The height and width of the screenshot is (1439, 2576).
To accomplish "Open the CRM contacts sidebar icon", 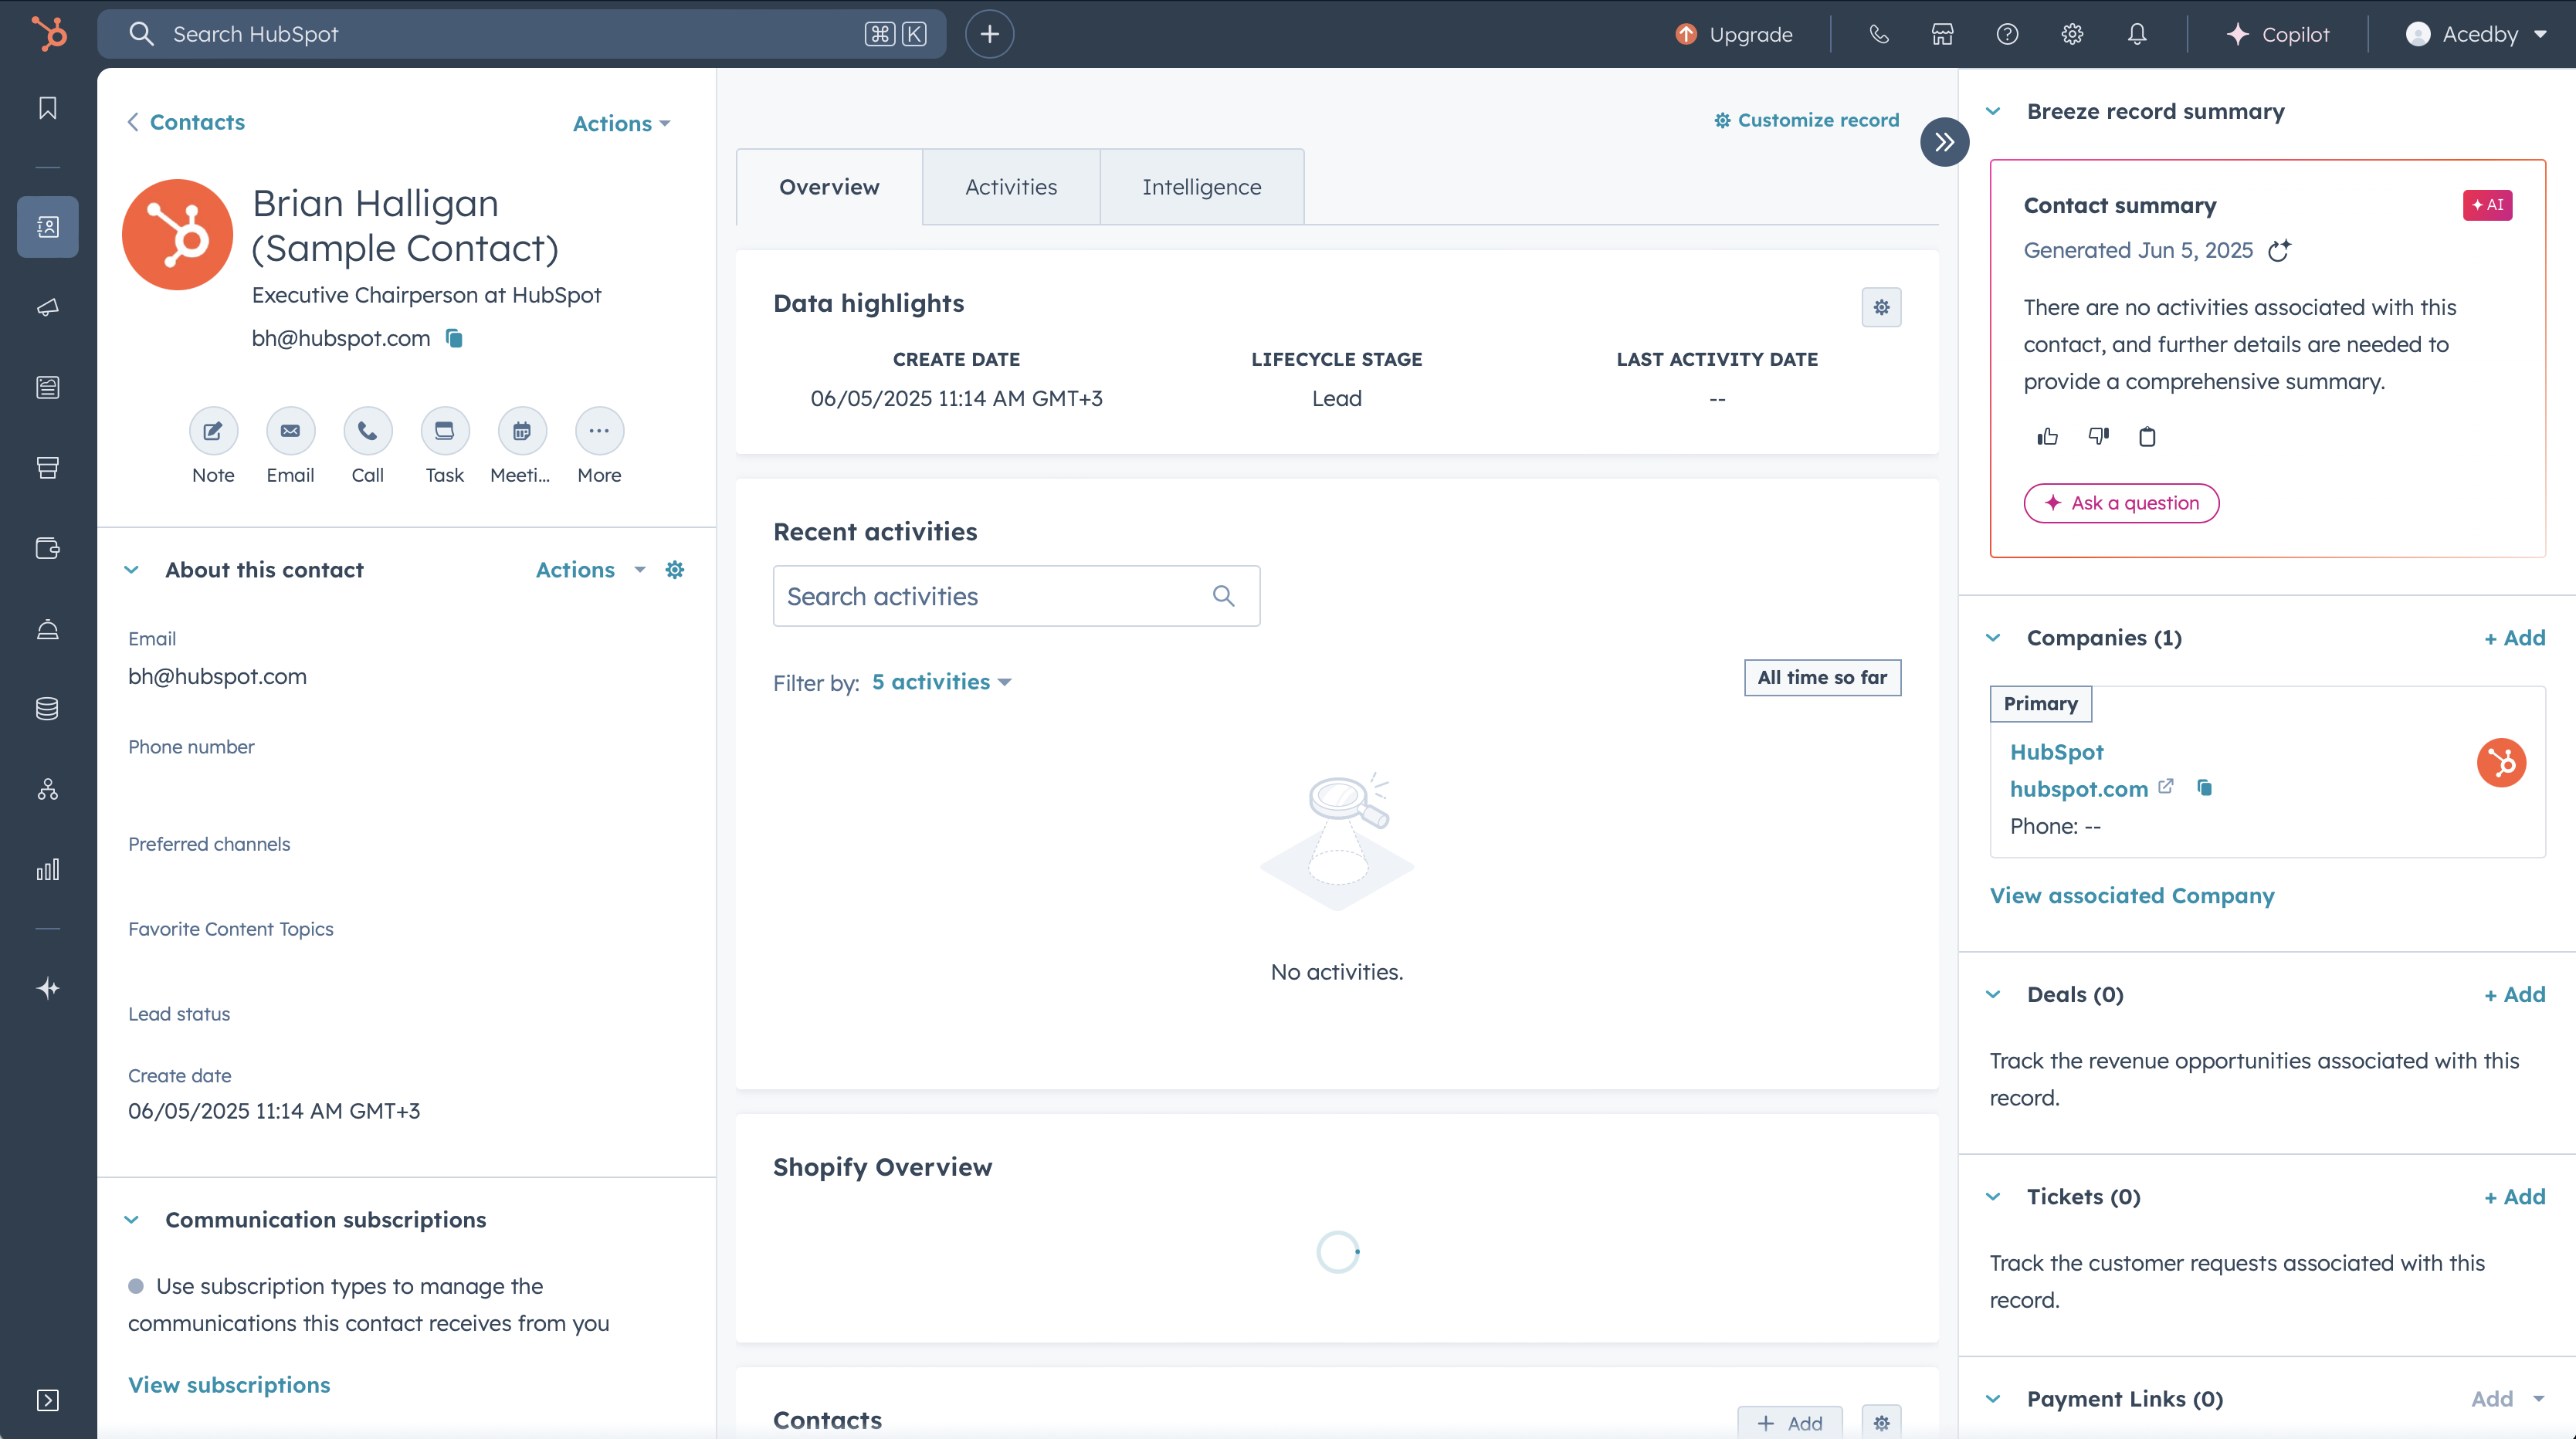I will [48, 227].
